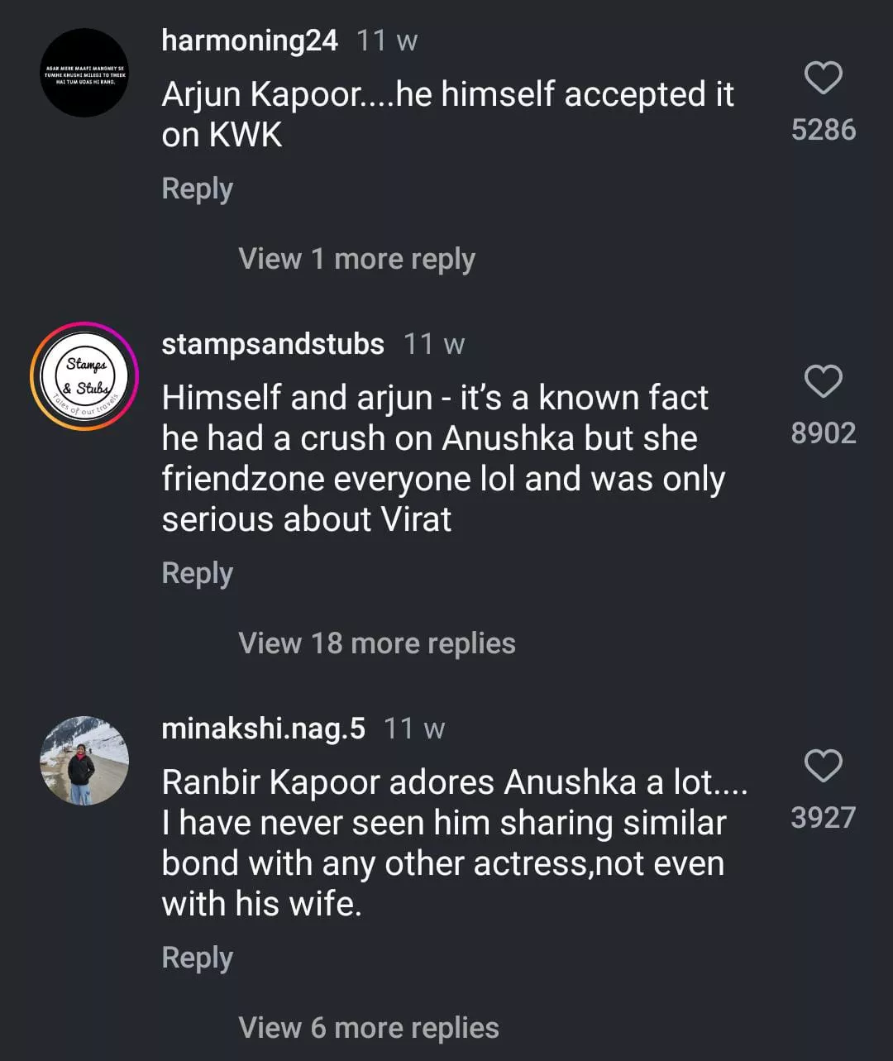Click the Arjun Kapoor KWK comment text
Viewport: 893px width, 1061px height.
click(446, 114)
